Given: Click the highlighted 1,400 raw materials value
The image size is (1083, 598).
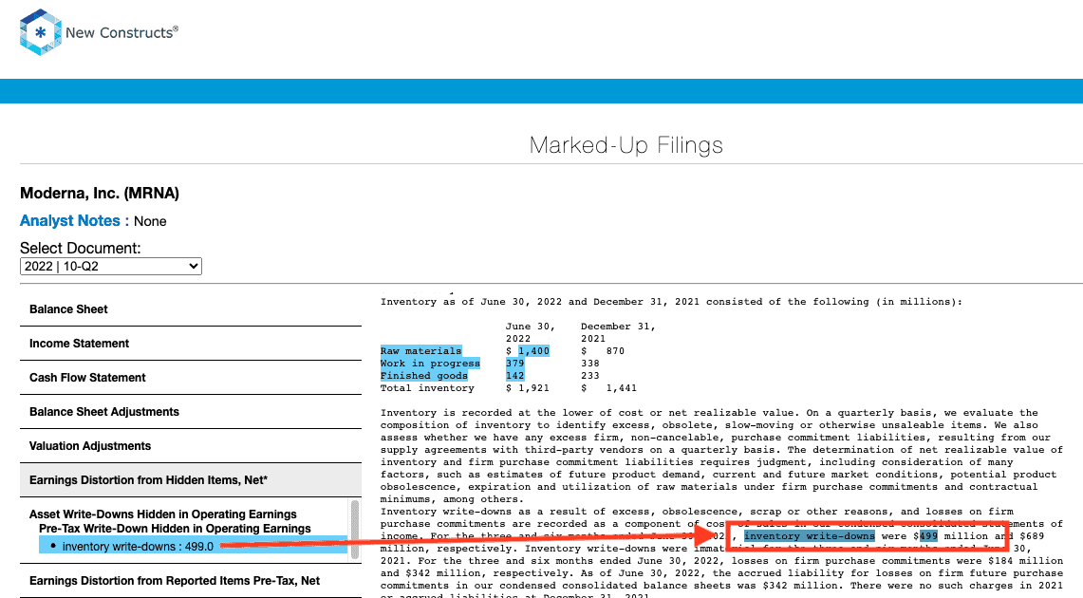Looking at the screenshot, I should (x=533, y=351).
